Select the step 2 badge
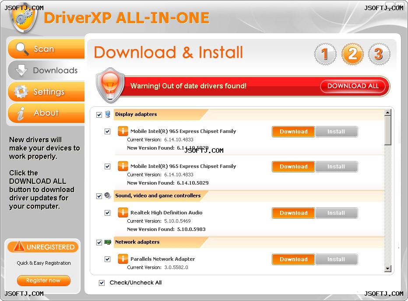Viewport: 408px width, 301px height. 352,54
